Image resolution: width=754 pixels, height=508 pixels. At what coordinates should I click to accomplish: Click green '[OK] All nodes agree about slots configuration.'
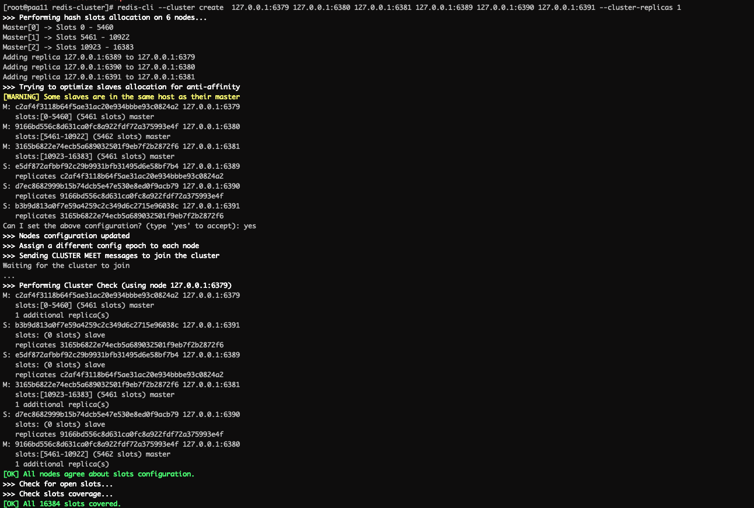99,474
